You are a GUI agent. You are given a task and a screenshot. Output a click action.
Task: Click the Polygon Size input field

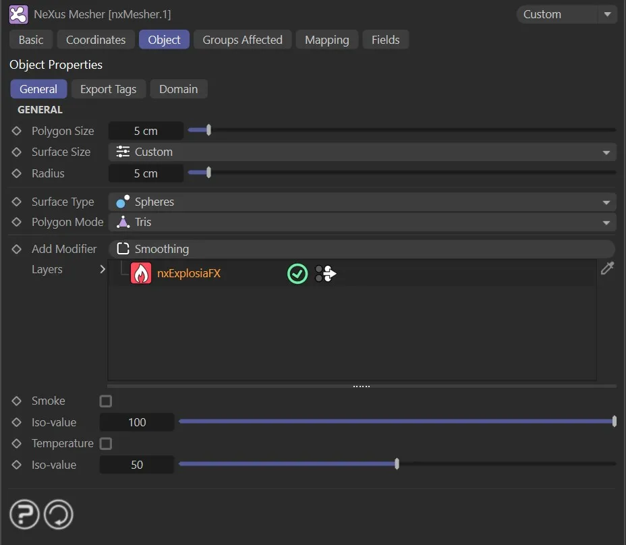(x=146, y=132)
